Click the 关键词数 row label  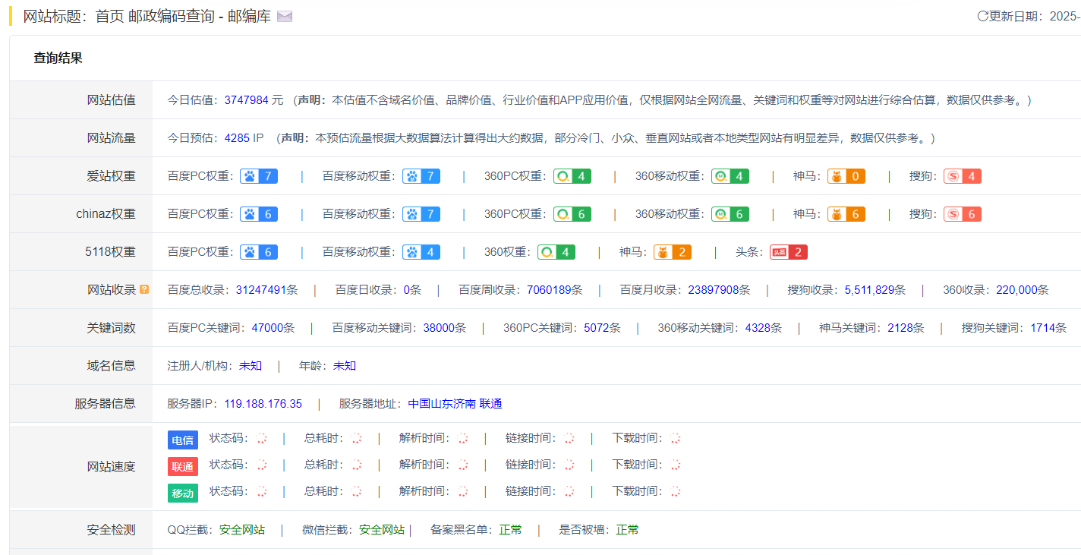(112, 327)
